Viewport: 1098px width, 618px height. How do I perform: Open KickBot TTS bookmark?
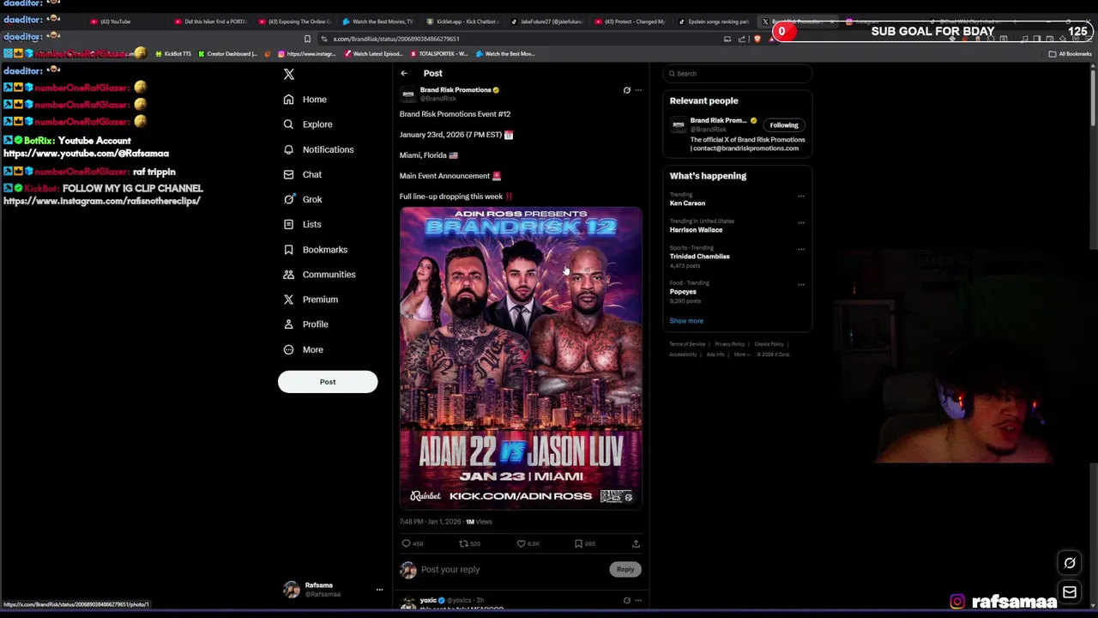click(x=173, y=54)
